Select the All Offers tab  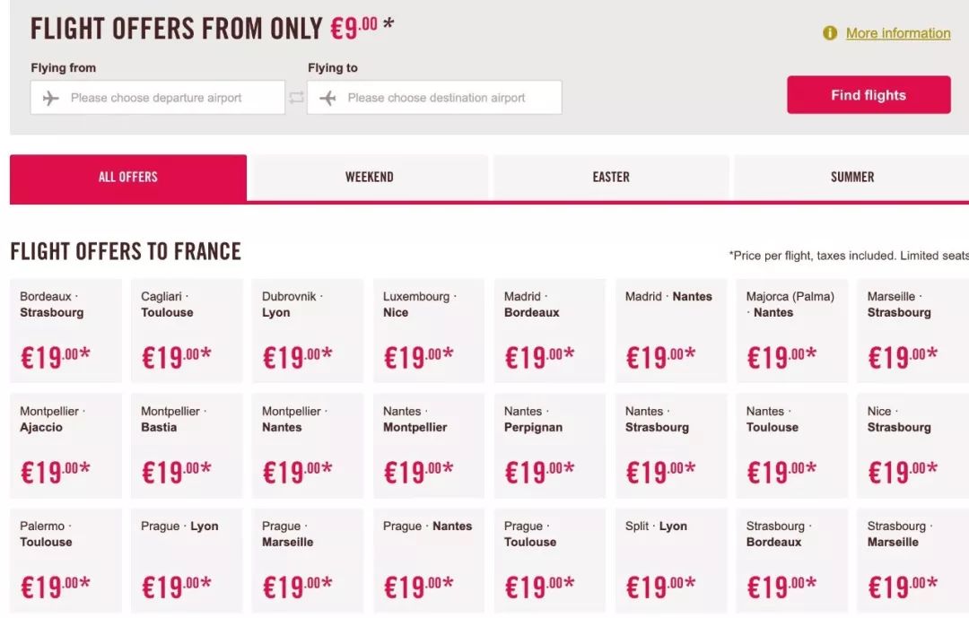pyautogui.click(x=127, y=178)
